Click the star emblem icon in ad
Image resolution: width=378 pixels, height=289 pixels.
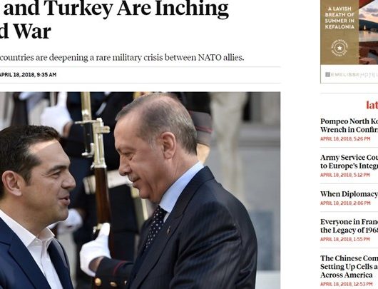(x=339, y=48)
